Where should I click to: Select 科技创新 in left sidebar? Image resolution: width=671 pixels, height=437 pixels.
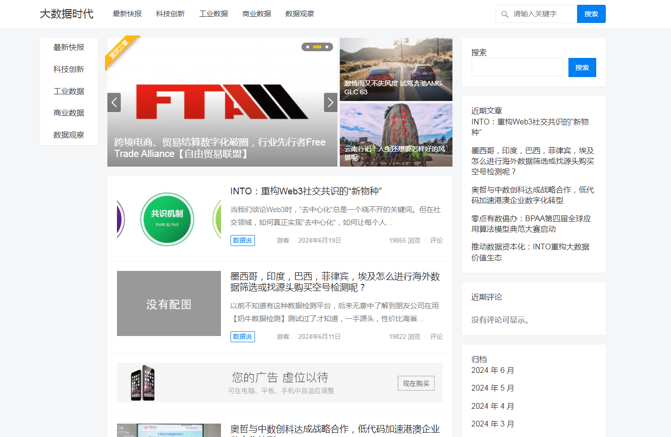point(69,69)
